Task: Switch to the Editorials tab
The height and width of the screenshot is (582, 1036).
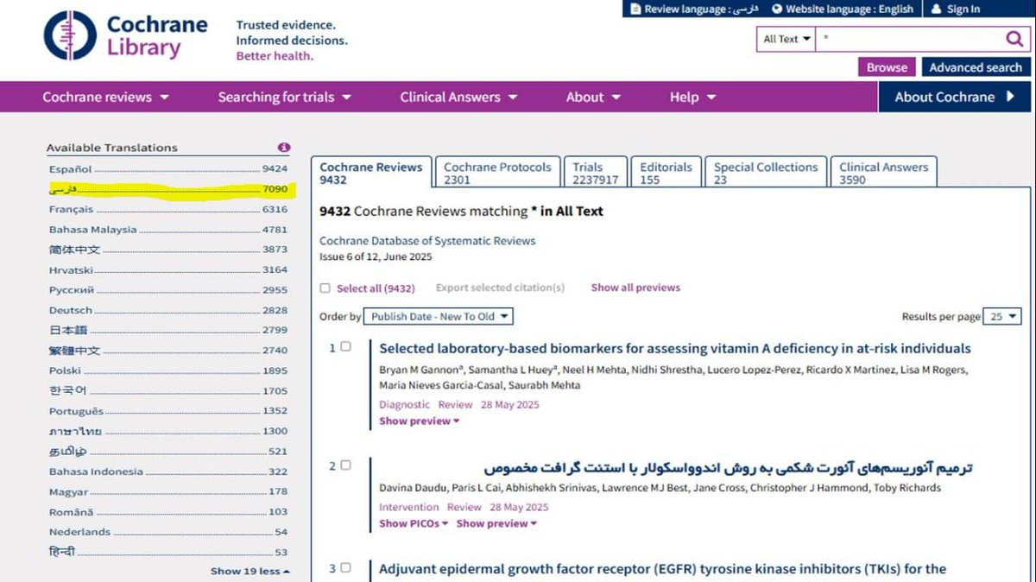Action: point(666,173)
